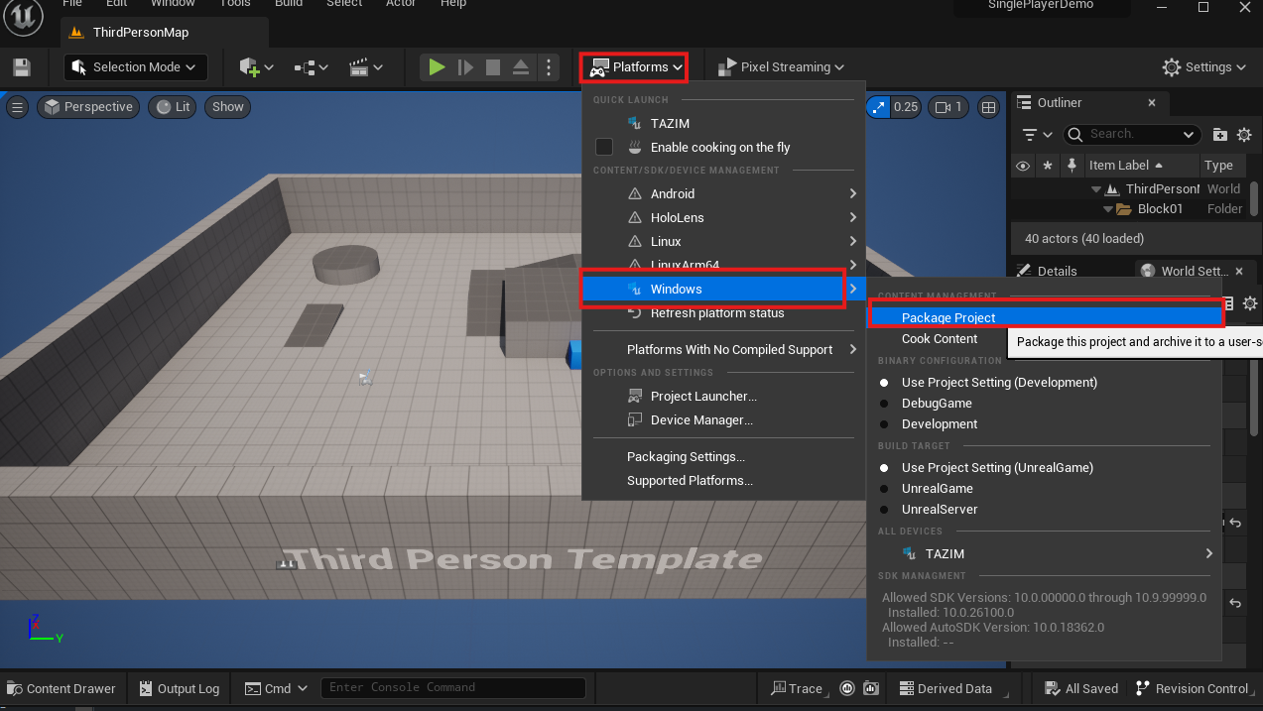This screenshot has width=1263, height=711.
Task: Enable cooking on the fly checkbox
Action: (604, 148)
